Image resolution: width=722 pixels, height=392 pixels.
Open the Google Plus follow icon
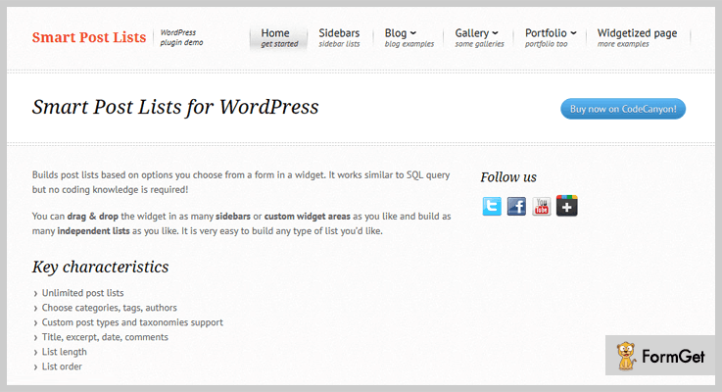click(x=567, y=206)
